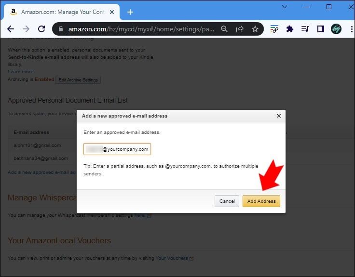355x277 pixels.
Task: Click Approved Personal Document E-mail List heading
Action: tap(68, 100)
